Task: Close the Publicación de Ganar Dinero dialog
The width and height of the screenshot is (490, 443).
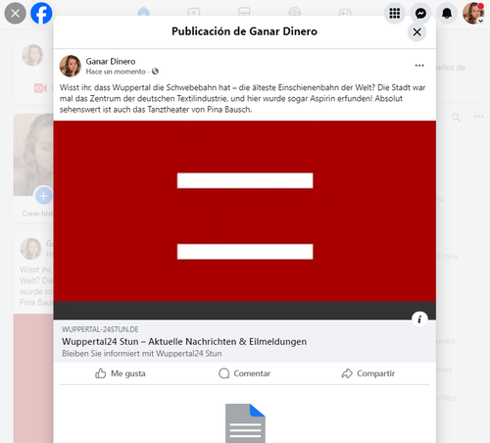Action: (x=417, y=32)
